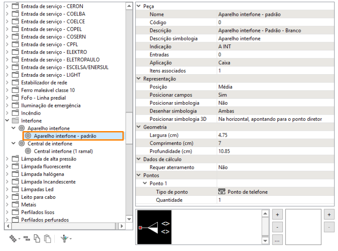The width and height of the screenshot is (338, 251).
Task: Select the interfone symbol thumbnail preview
Action: coord(154,227)
